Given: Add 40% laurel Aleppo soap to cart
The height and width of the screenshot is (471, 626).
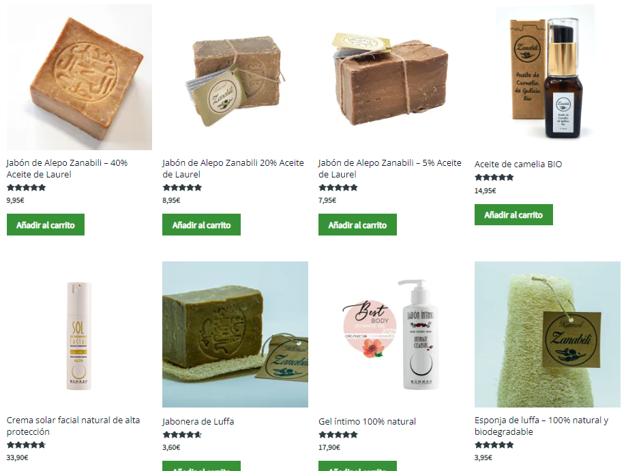Looking at the screenshot, I should tap(46, 225).
